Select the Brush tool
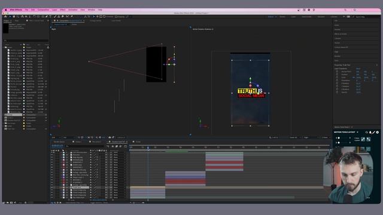This screenshot has width=383, height=215. 55,17
